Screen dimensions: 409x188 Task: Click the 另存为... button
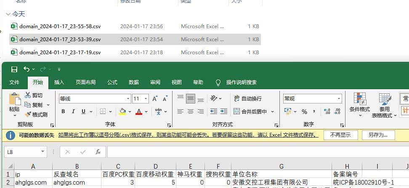[378, 135]
